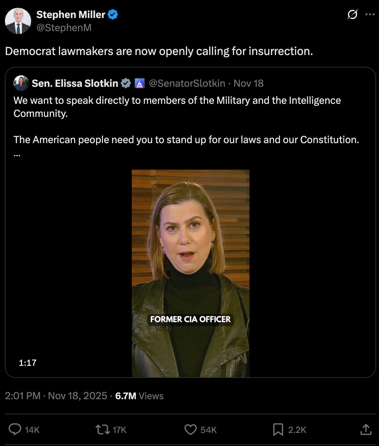Image resolution: width=379 pixels, height=446 pixels.
Task: Click the 1:17 video duration indicator
Action: tap(28, 363)
